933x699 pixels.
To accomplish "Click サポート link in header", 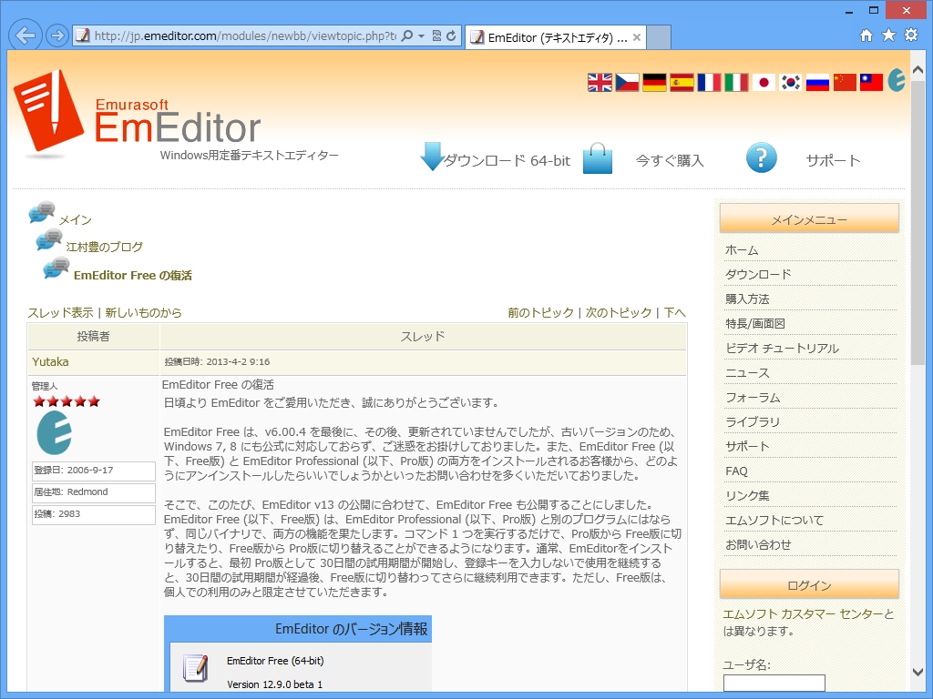I will point(833,160).
